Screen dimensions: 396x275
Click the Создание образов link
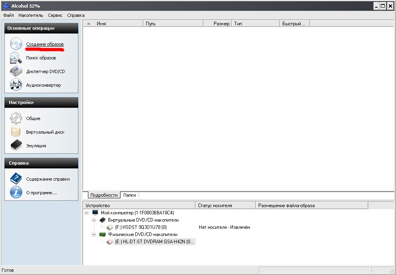coord(45,44)
